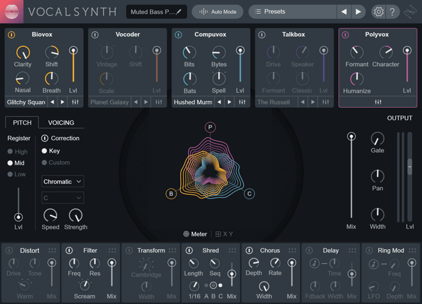Toggle pitch Correction power button

click(45, 138)
